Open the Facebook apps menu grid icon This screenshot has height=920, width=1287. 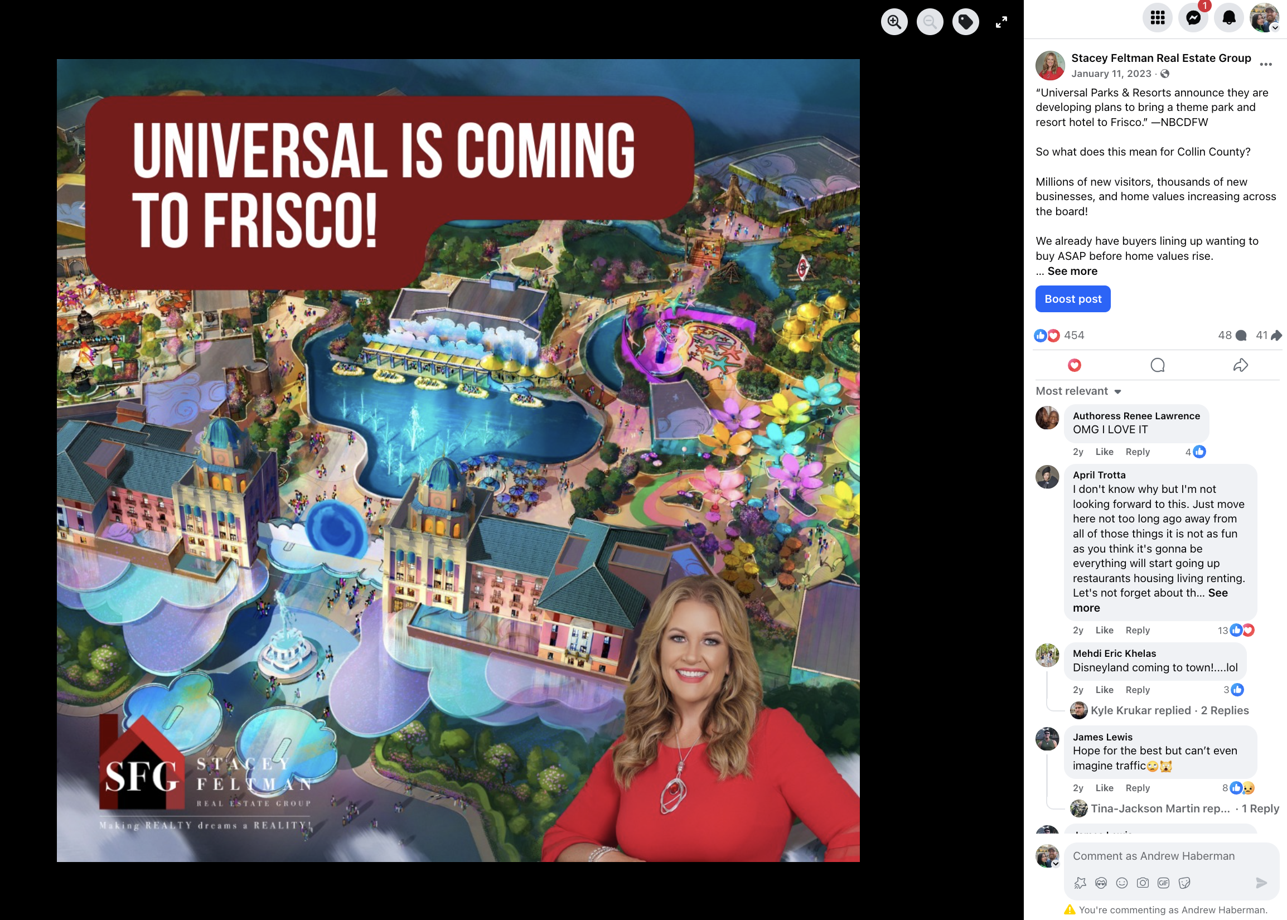click(1157, 18)
